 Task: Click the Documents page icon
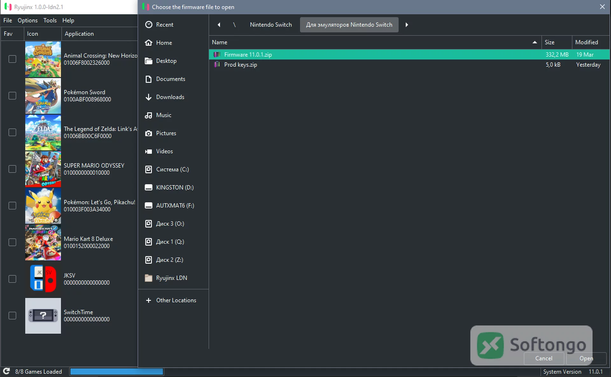point(149,79)
